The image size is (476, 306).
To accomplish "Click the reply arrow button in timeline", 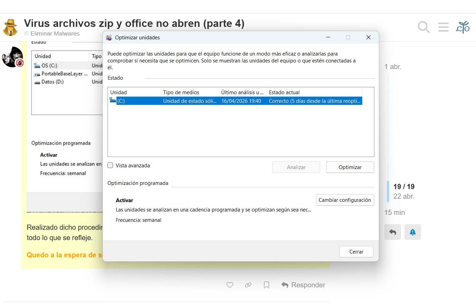I will pyautogui.click(x=393, y=232).
